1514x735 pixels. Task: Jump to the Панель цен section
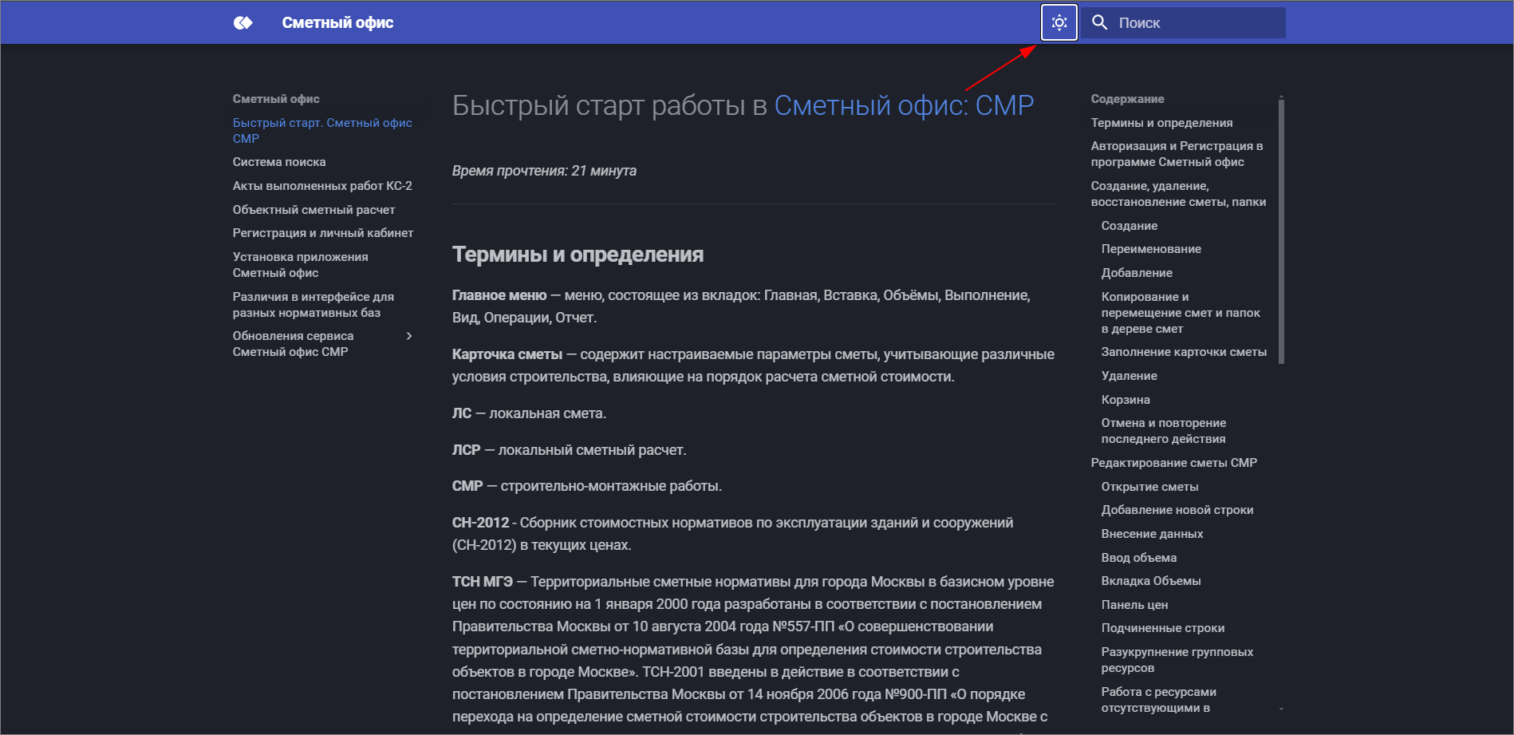point(1134,604)
